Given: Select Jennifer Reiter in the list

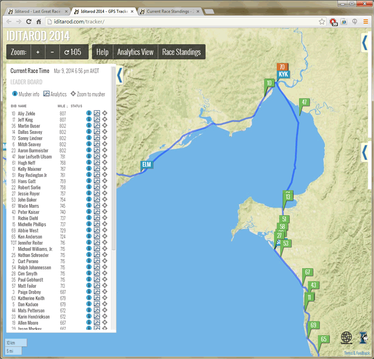Looking at the screenshot, I should pos(30,243).
